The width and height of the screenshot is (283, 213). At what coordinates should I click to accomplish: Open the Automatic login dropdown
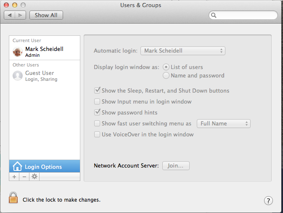coord(182,51)
